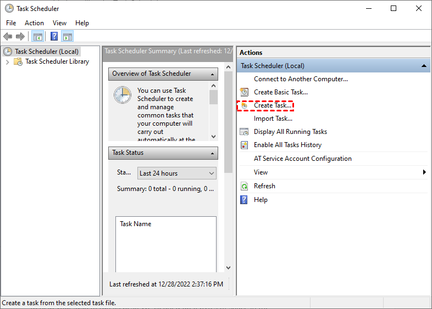Click View in the Actions pane
This screenshot has width=432, height=309.
click(261, 172)
